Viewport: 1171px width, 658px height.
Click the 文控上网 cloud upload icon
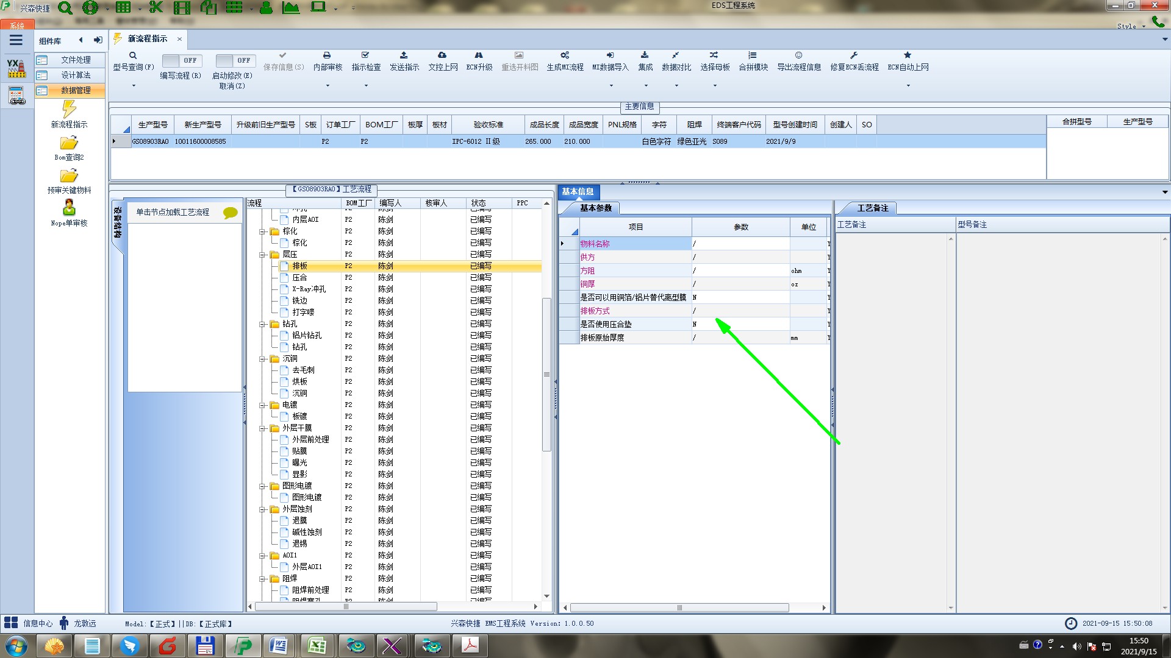tap(442, 55)
